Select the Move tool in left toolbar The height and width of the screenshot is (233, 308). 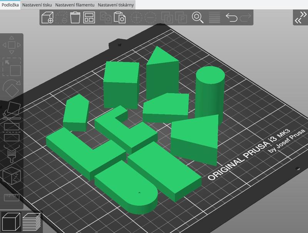pos(12,45)
